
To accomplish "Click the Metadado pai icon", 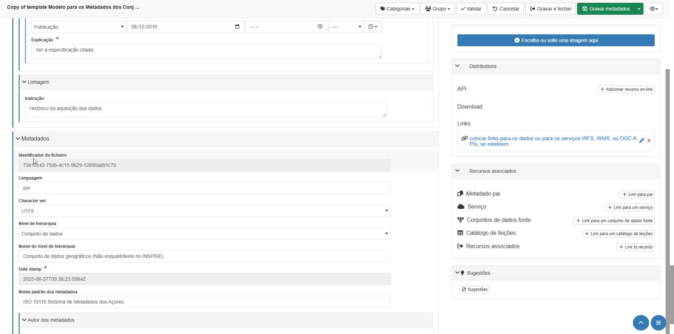I will click(x=460, y=194).
